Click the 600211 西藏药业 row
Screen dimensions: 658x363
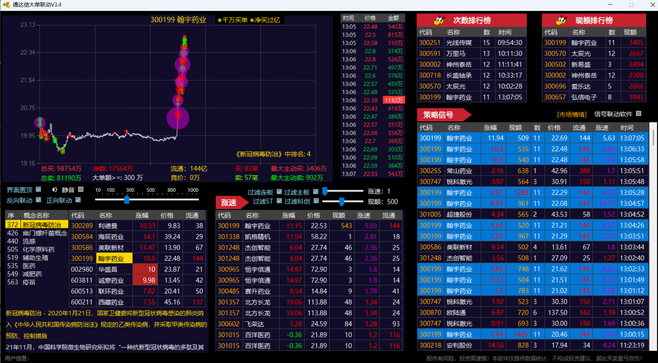point(137,302)
